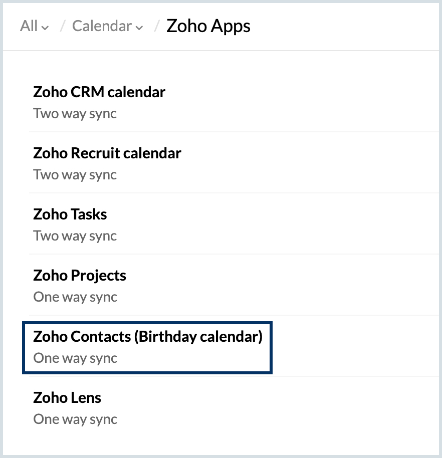Open the Zoho Tasks entry
The image size is (442, 458).
70,214
